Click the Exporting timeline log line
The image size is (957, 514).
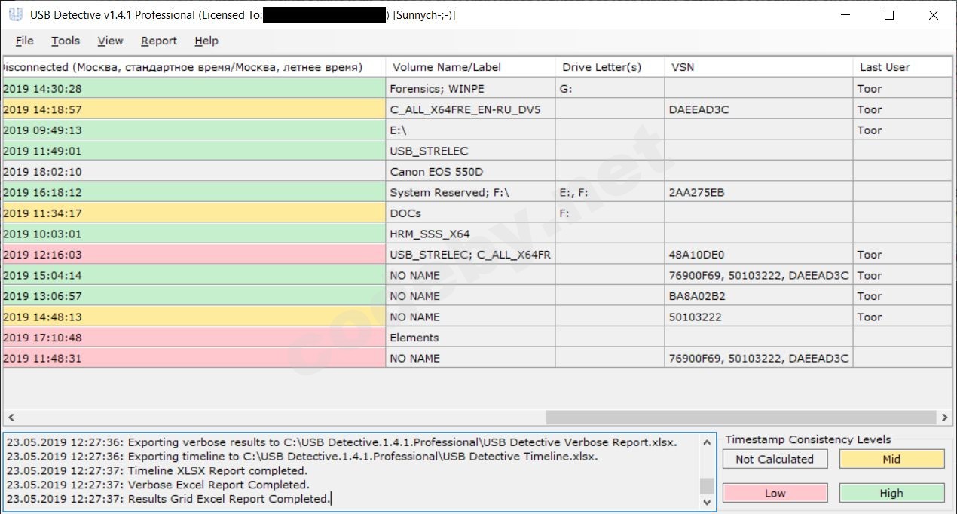[x=302, y=456]
